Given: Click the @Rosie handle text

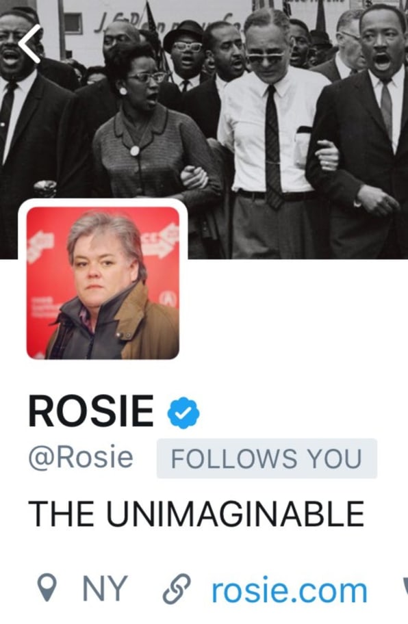Looking at the screenshot, I should click(81, 457).
